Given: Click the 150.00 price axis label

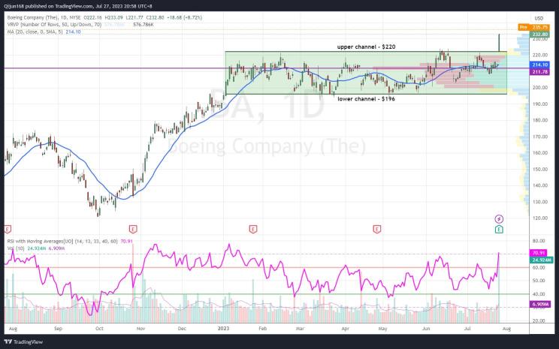Looking at the screenshot, I should click(539, 169).
